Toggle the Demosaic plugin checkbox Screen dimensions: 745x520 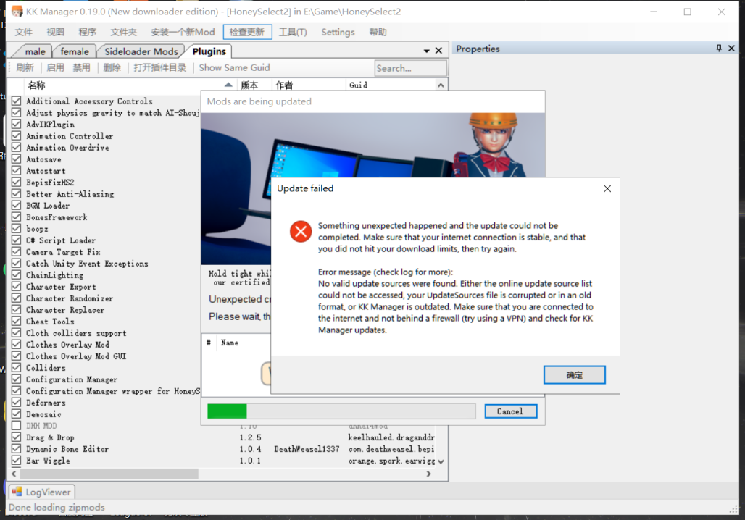tap(17, 414)
